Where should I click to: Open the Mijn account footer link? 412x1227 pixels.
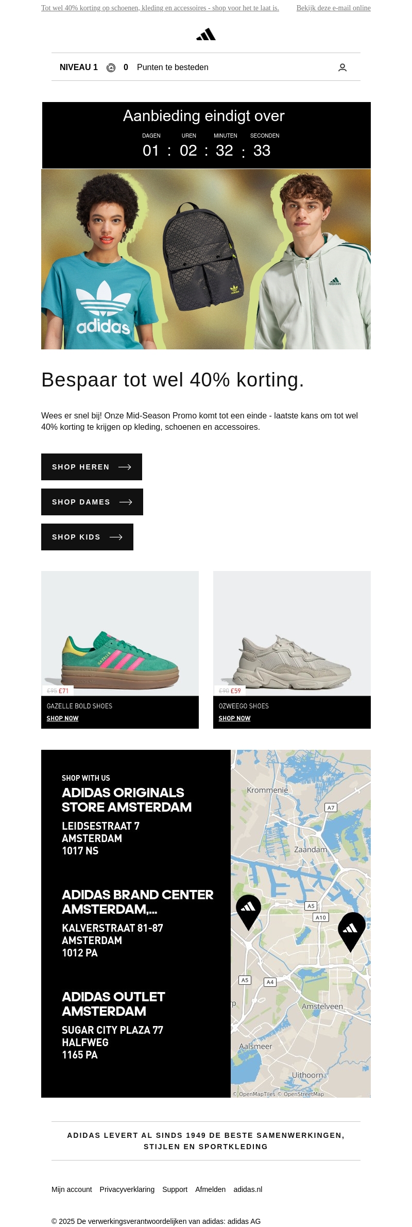(72, 1189)
